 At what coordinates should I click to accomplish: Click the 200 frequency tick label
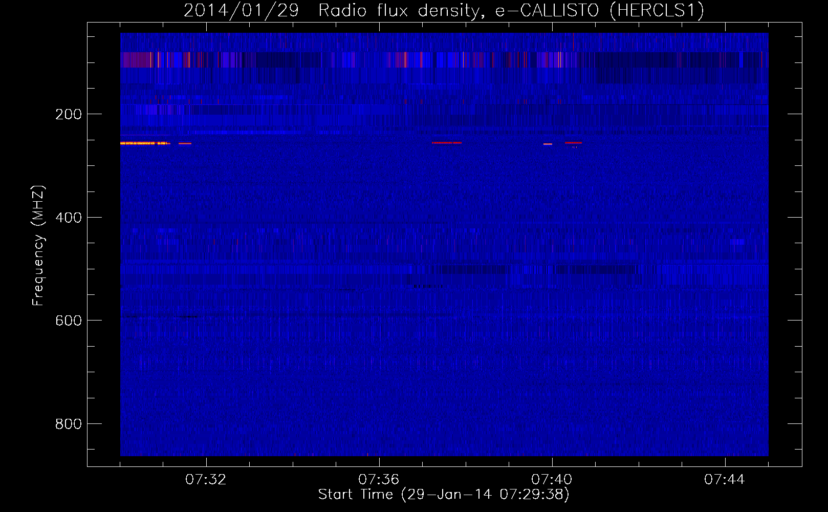pos(68,114)
